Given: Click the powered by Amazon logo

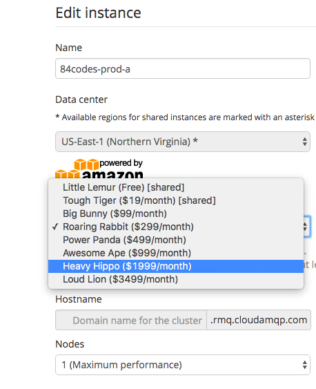Looking at the screenshot, I should point(99,169).
